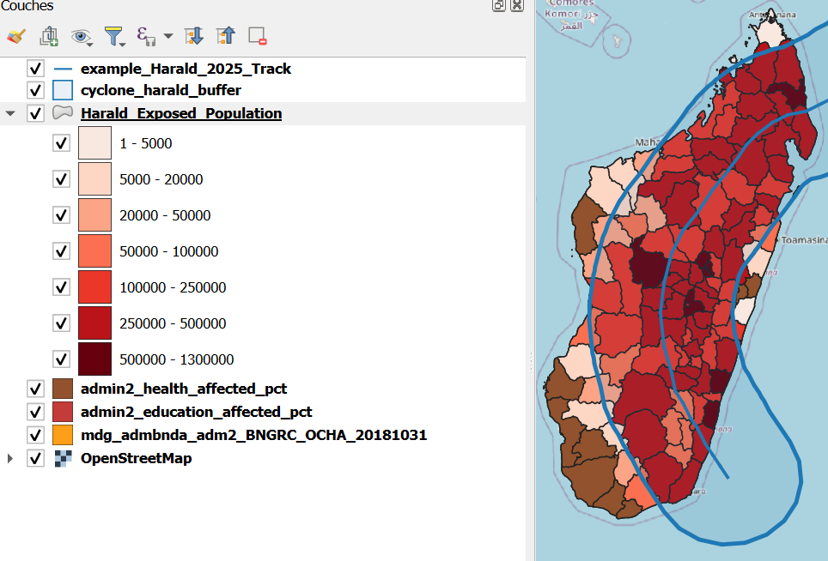Open the Filter Legend funnel icon

(113, 36)
